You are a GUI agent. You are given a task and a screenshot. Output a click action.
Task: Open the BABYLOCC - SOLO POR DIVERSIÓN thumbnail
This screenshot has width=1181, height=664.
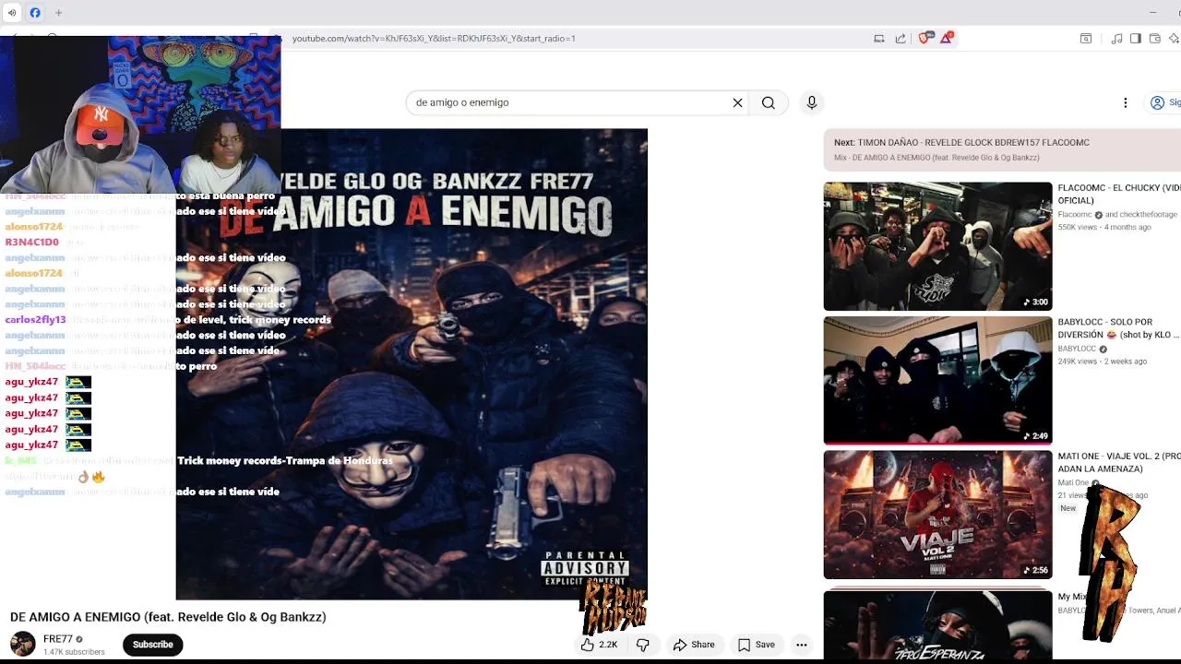click(937, 380)
